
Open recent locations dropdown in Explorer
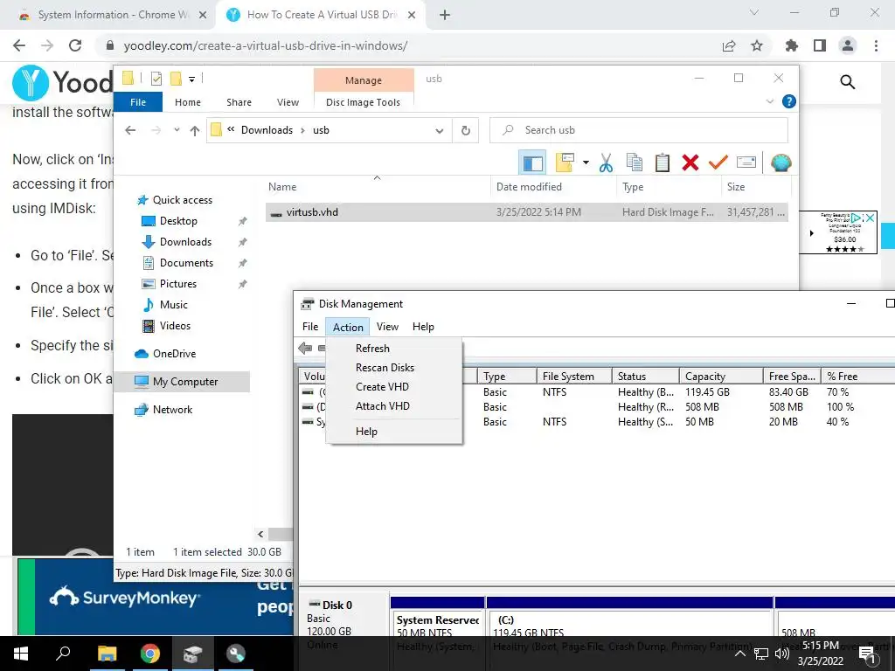[x=177, y=130]
